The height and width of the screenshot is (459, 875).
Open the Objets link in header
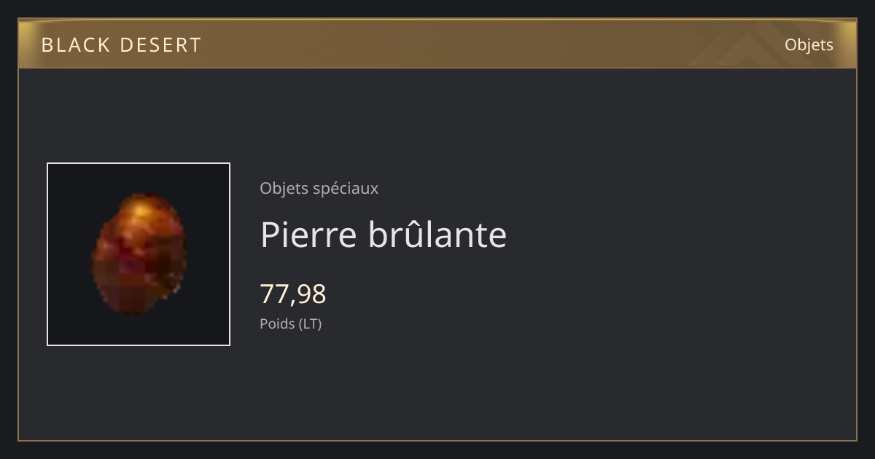[x=809, y=44]
